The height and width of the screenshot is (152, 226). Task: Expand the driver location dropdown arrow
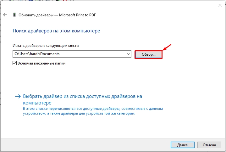pos(128,54)
